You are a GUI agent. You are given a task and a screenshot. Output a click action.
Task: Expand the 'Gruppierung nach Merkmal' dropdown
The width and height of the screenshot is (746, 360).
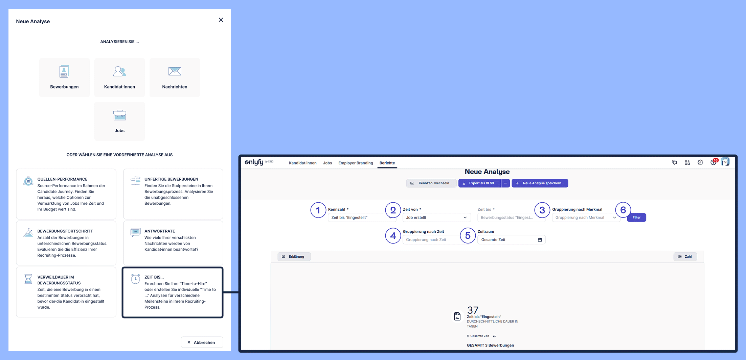[x=586, y=217]
